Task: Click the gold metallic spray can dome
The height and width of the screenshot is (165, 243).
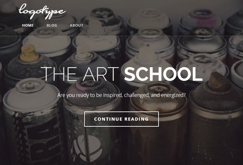Action: click(x=158, y=97)
